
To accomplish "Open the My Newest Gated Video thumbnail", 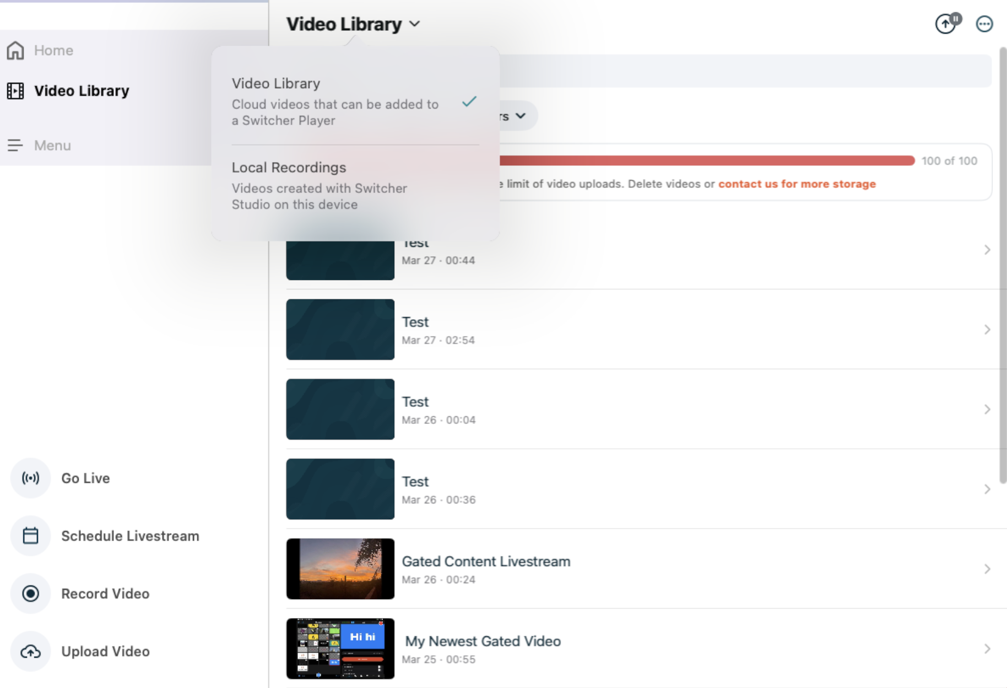I will pyautogui.click(x=340, y=649).
